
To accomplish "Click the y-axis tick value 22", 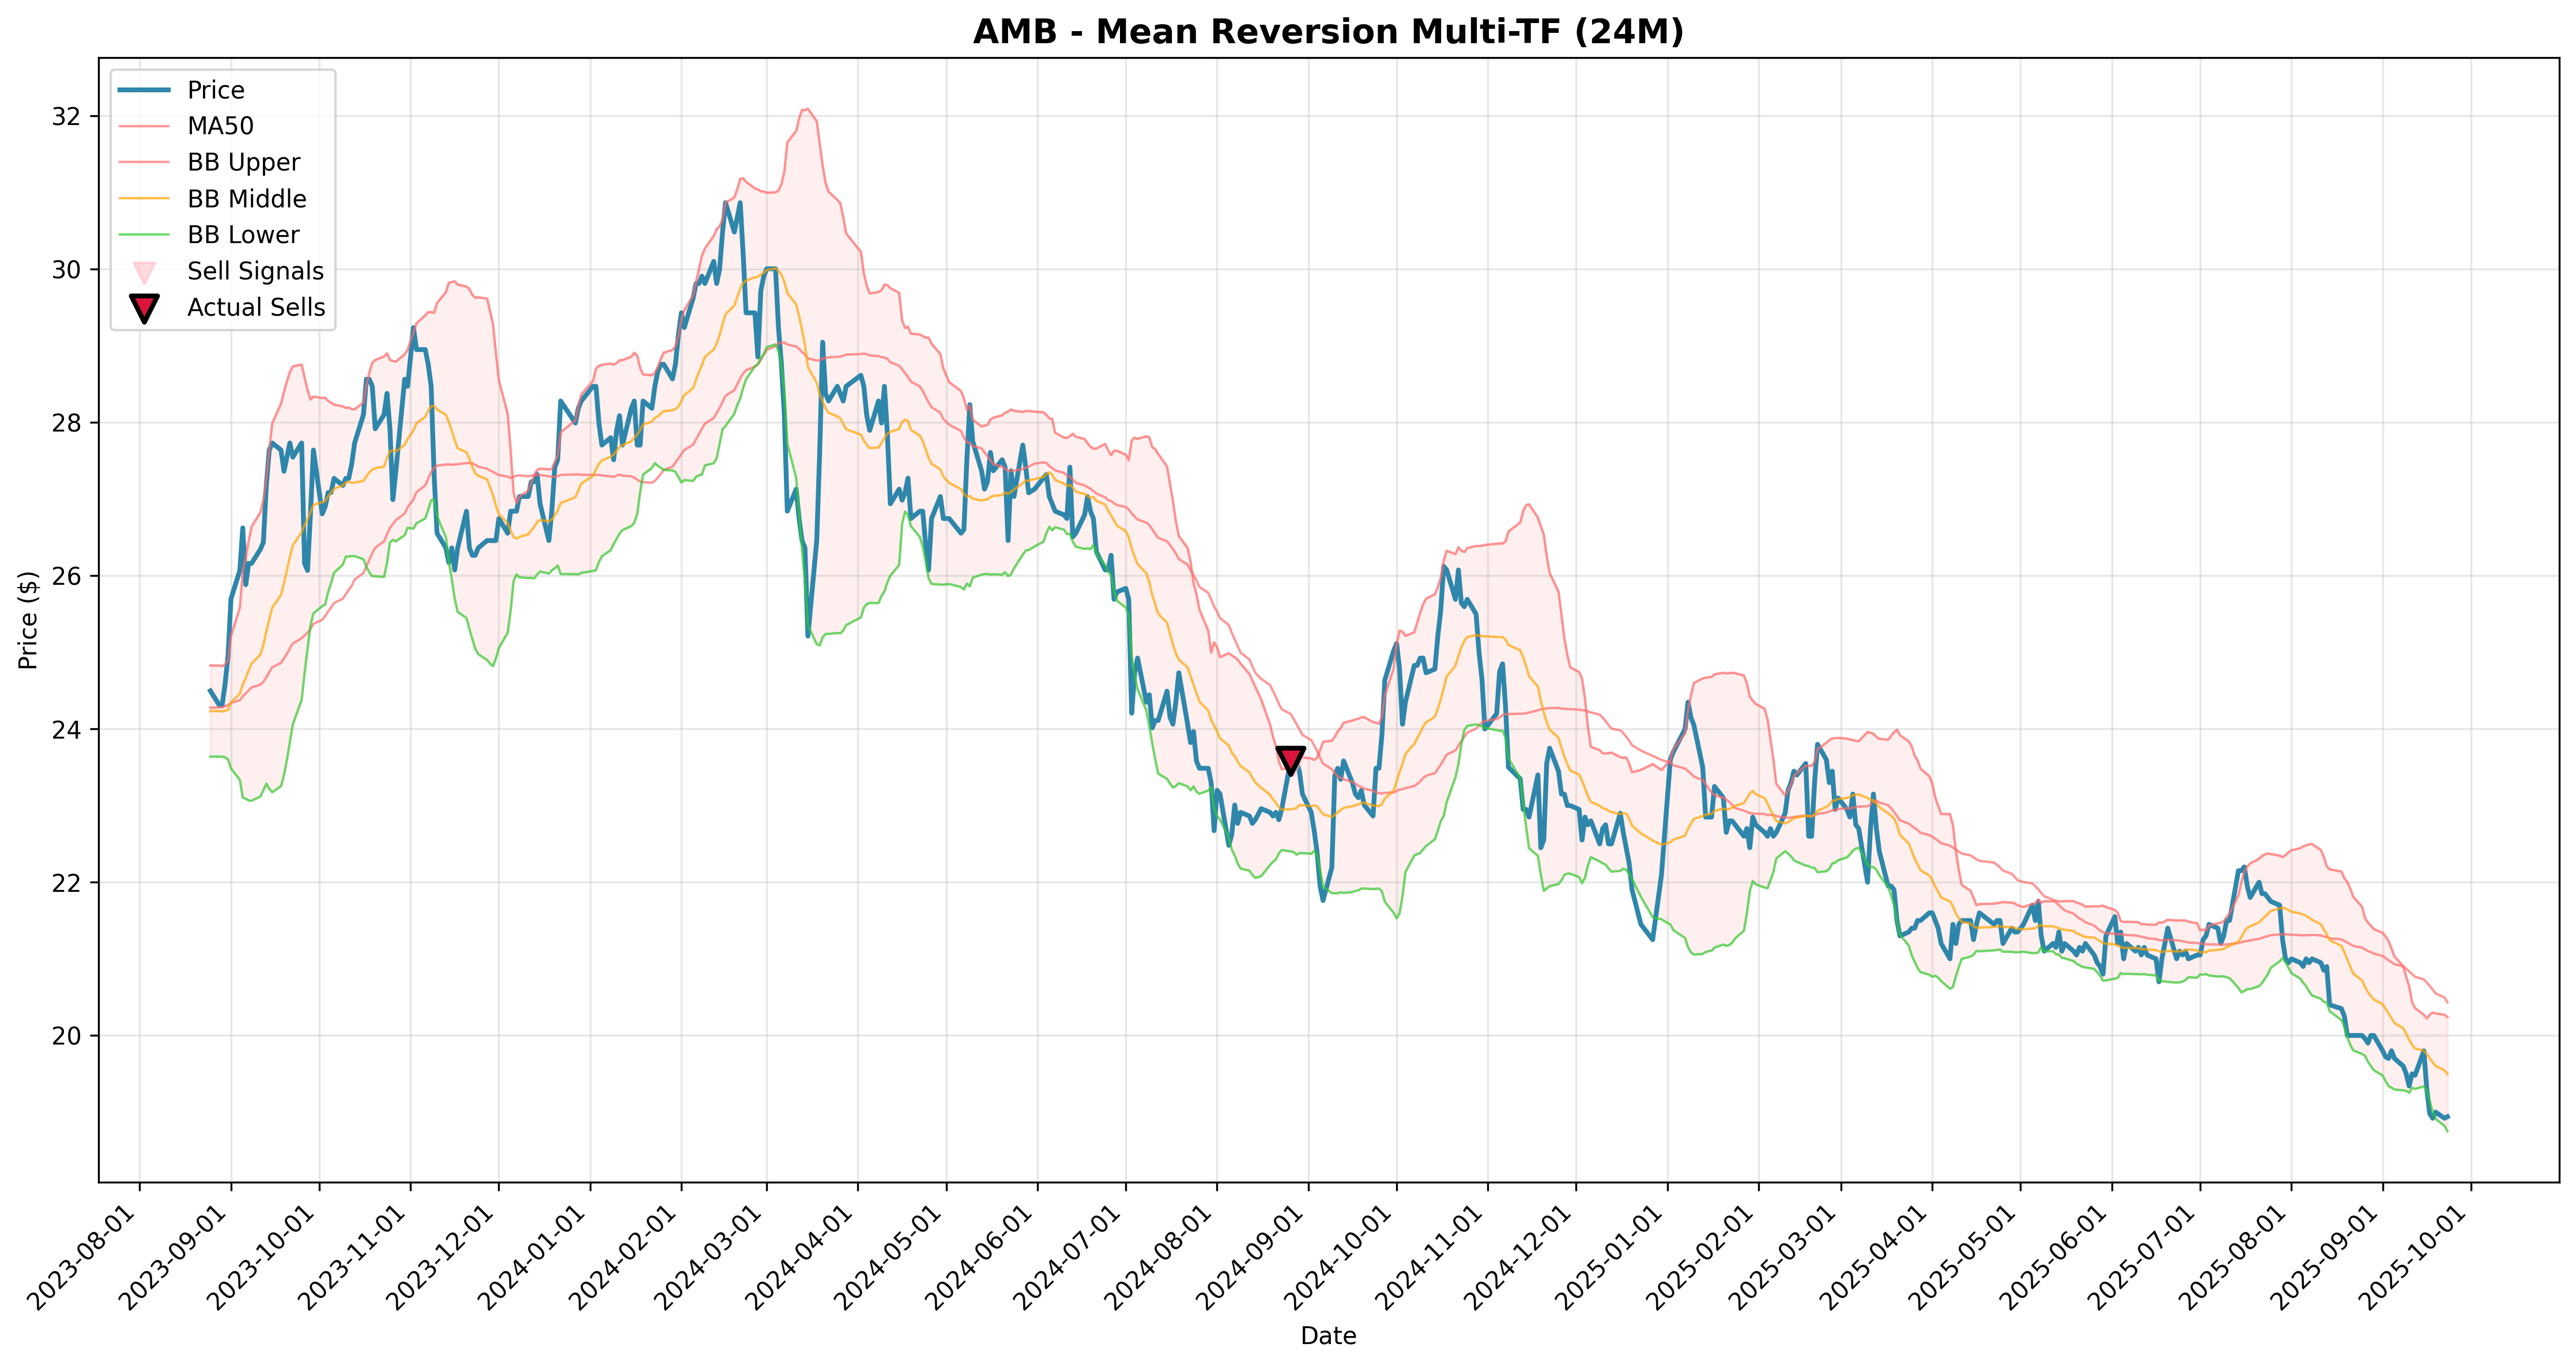I will click(65, 883).
